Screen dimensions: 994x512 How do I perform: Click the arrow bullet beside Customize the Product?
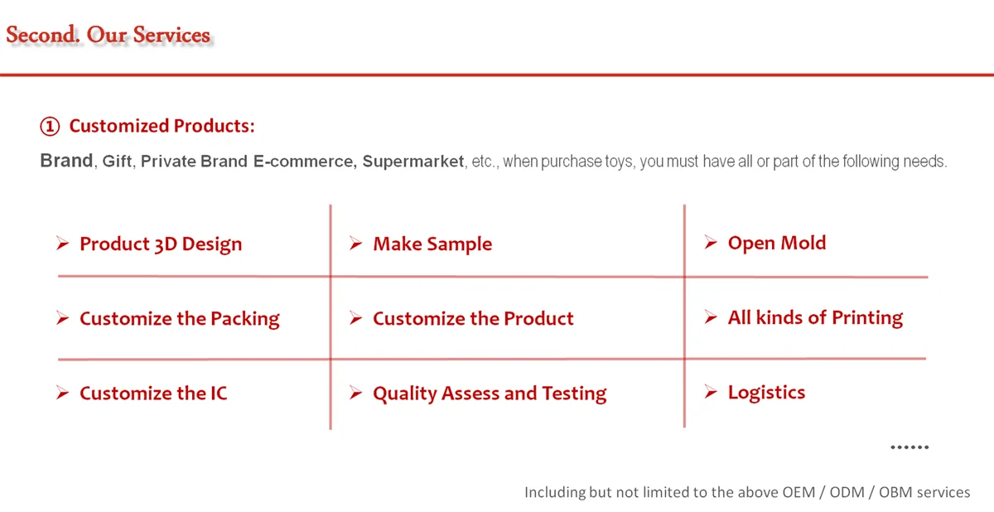(x=355, y=318)
